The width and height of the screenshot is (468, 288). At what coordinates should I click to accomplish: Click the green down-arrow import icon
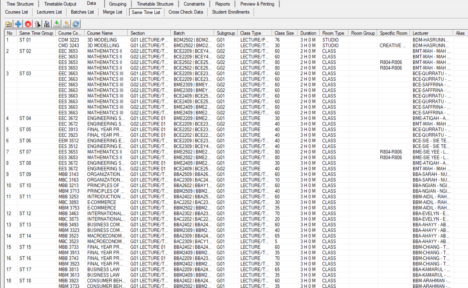tap(57, 24)
